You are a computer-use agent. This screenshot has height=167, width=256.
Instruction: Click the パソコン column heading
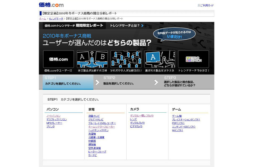pos(52,109)
